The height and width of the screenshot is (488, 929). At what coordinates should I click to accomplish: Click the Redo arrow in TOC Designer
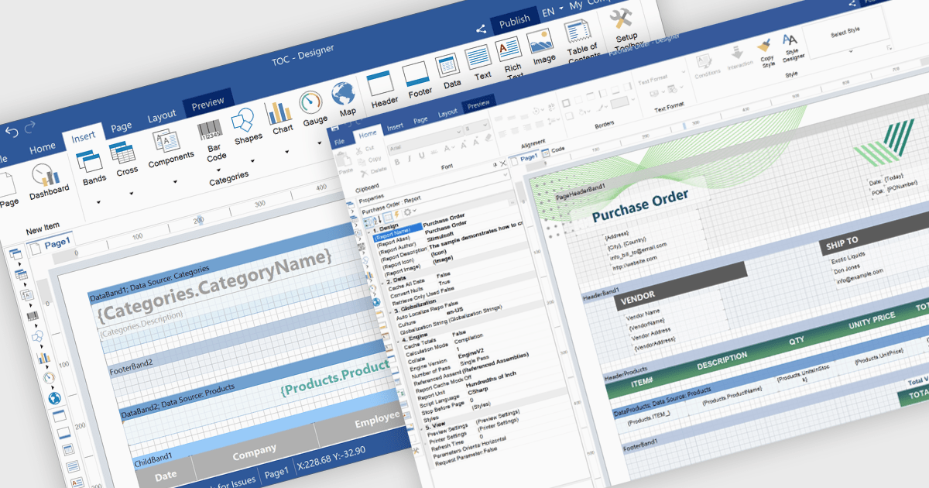pos(30,128)
